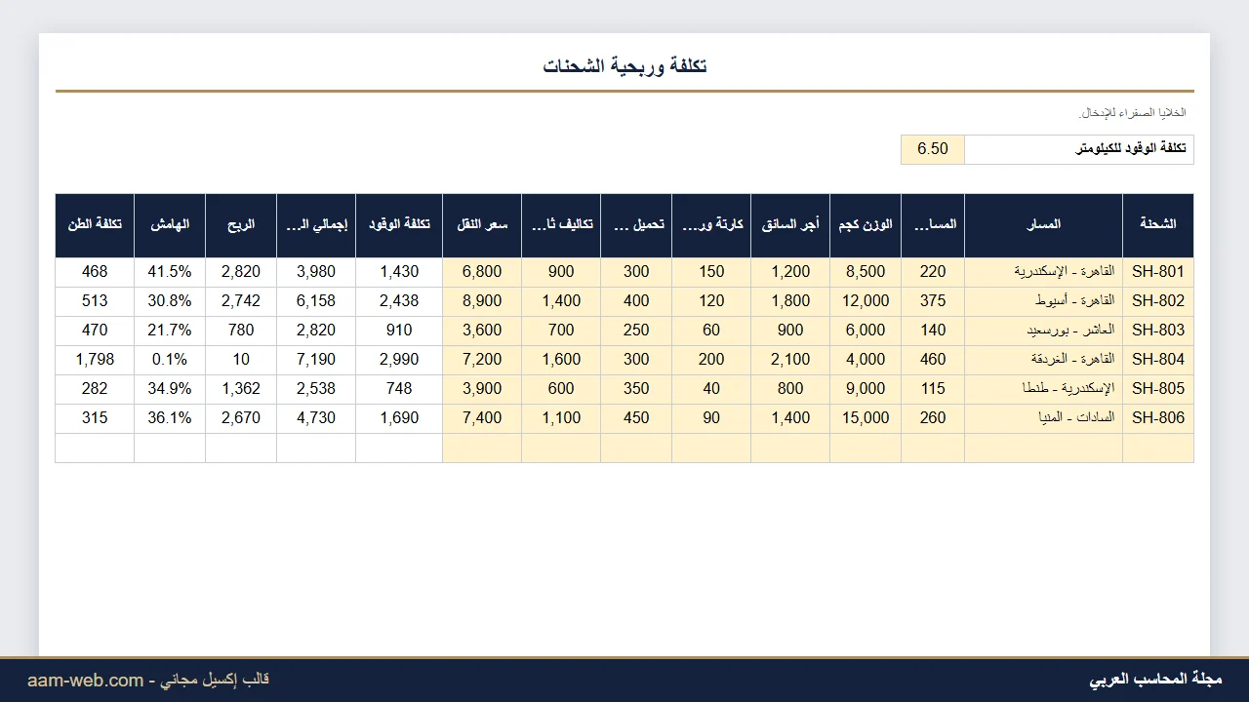
Task: Select weight value 15,000 for SH-806
Action: click(x=866, y=418)
